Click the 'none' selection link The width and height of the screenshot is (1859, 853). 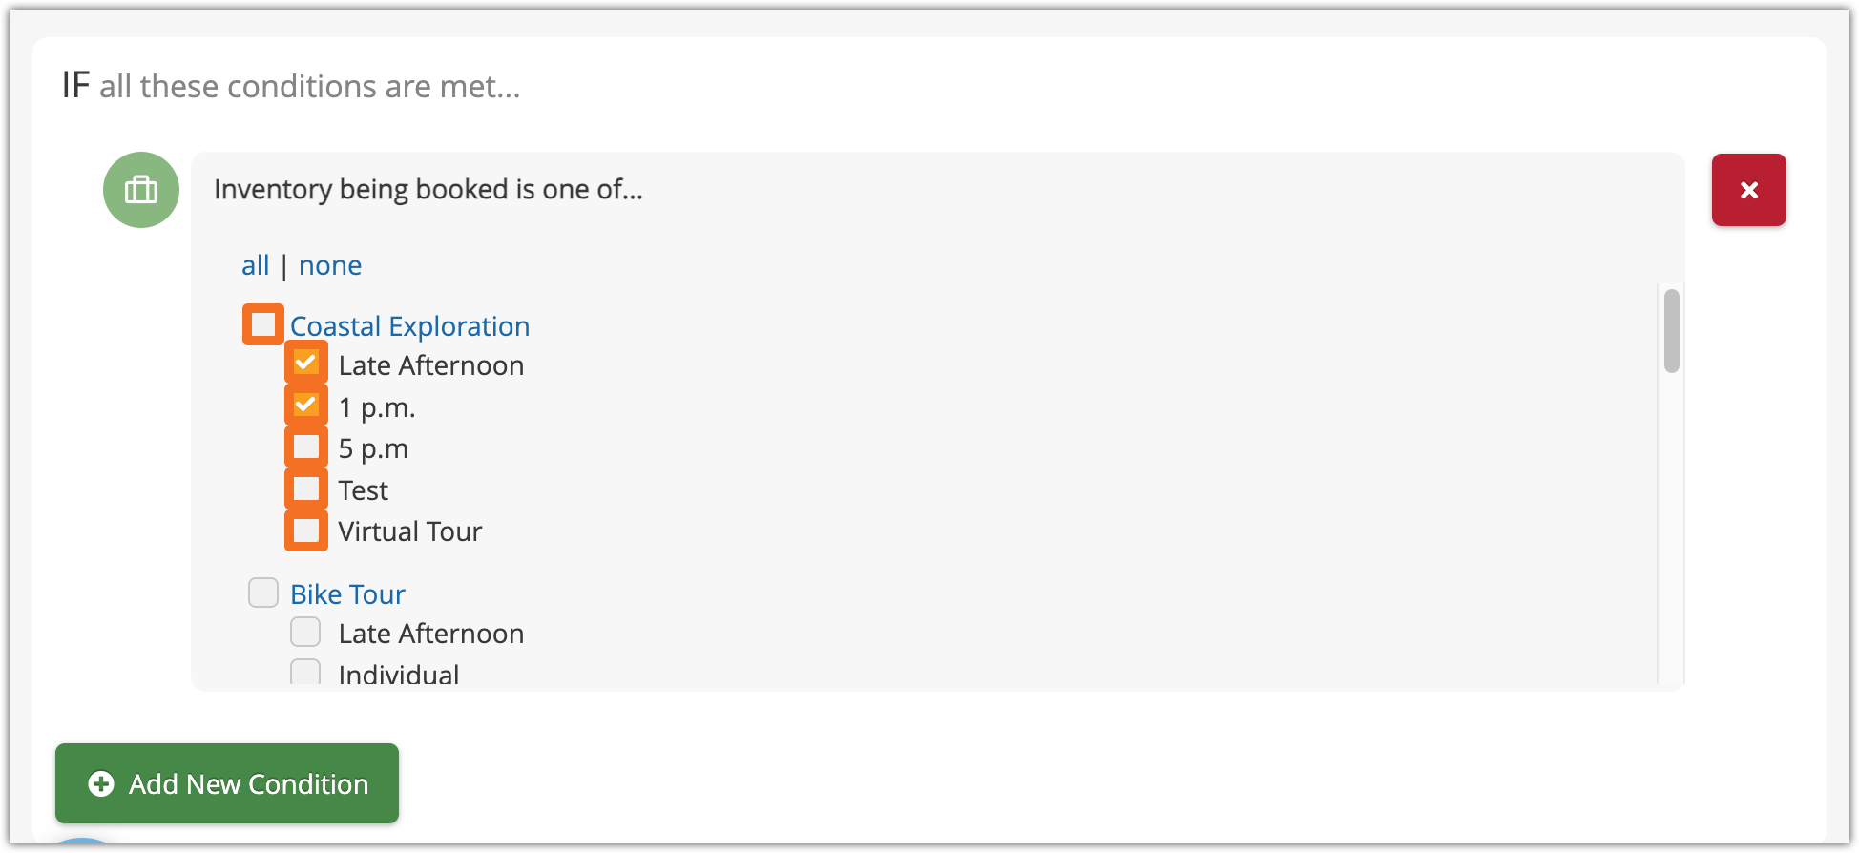tap(330, 265)
